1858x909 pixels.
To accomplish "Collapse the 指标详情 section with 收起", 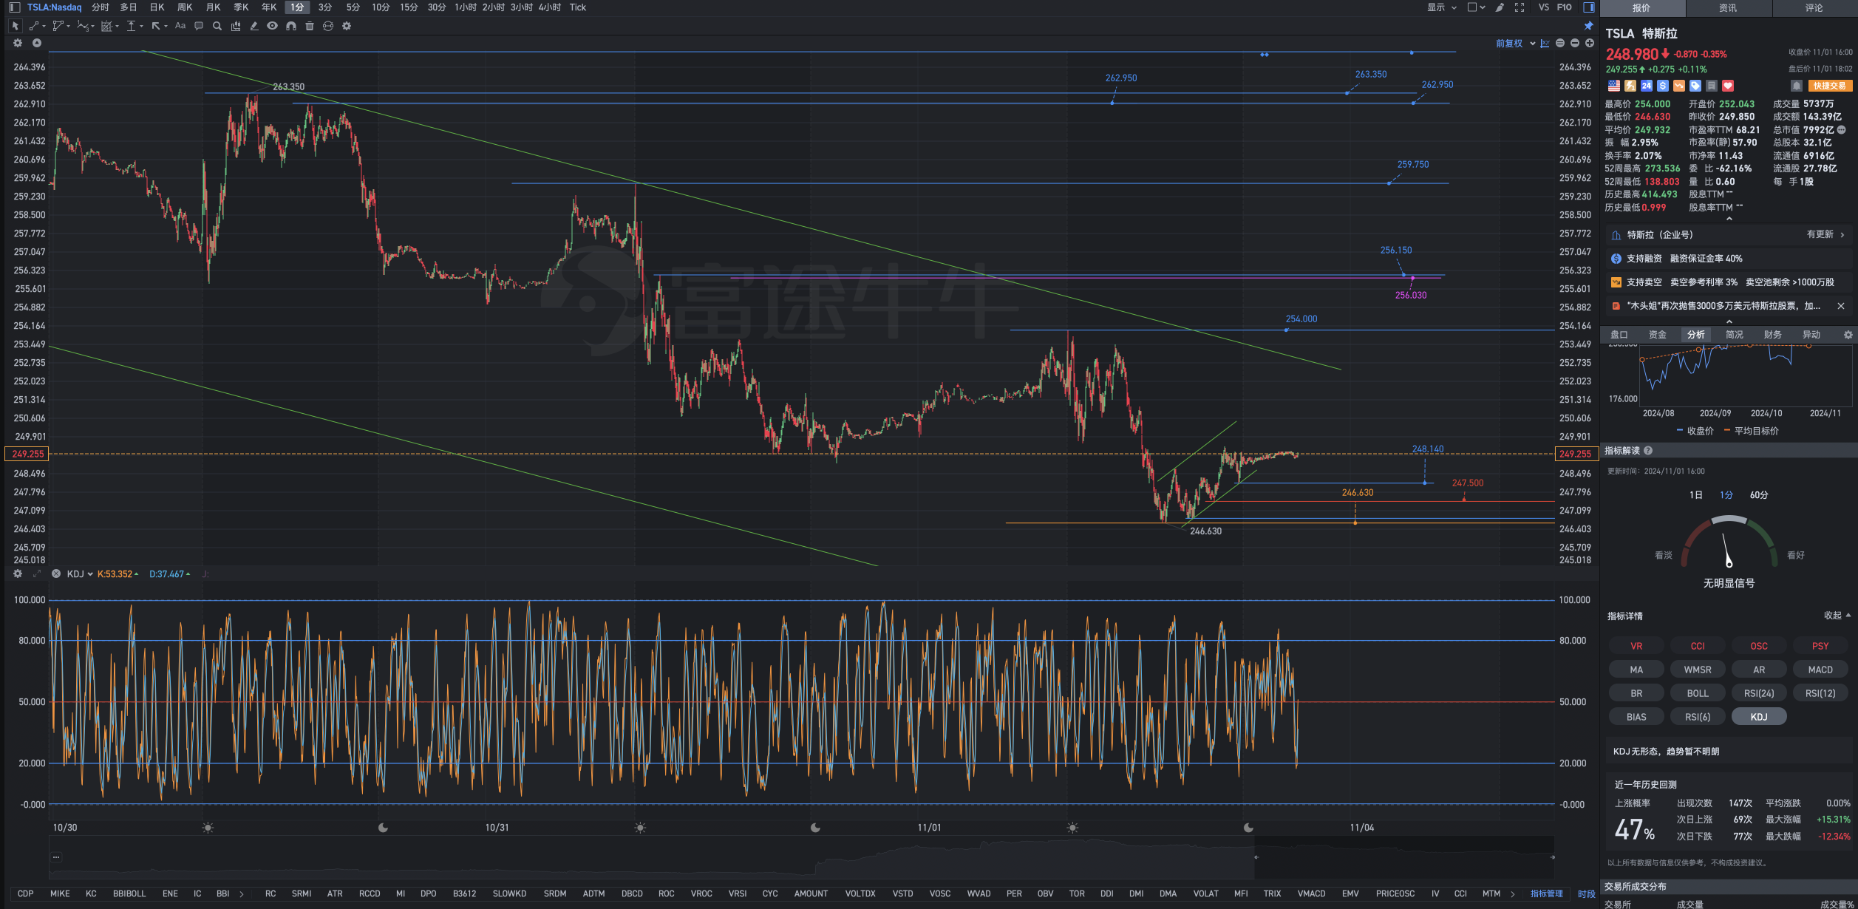I will click(1837, 615).
